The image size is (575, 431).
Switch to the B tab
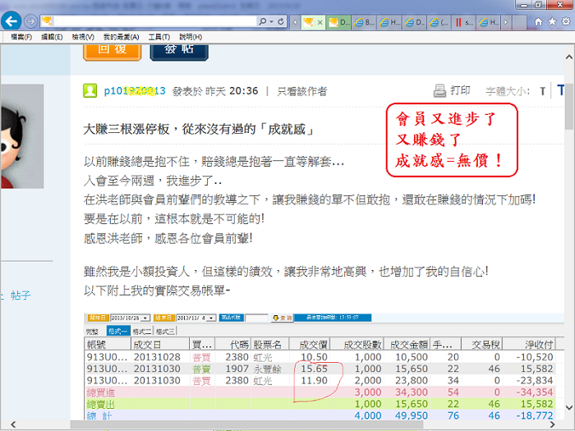point(364,22)
